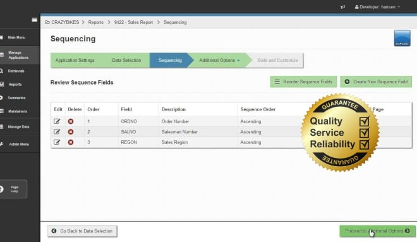The width and height of the screenshot is (417, 242).
Task: Click the Description column header
Action: 174,109
